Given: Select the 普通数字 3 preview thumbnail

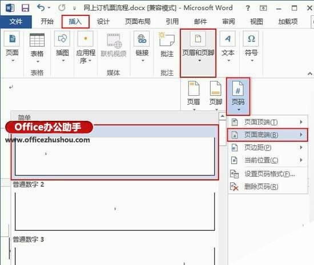Looking at the screenshot, I should [115, 256].
